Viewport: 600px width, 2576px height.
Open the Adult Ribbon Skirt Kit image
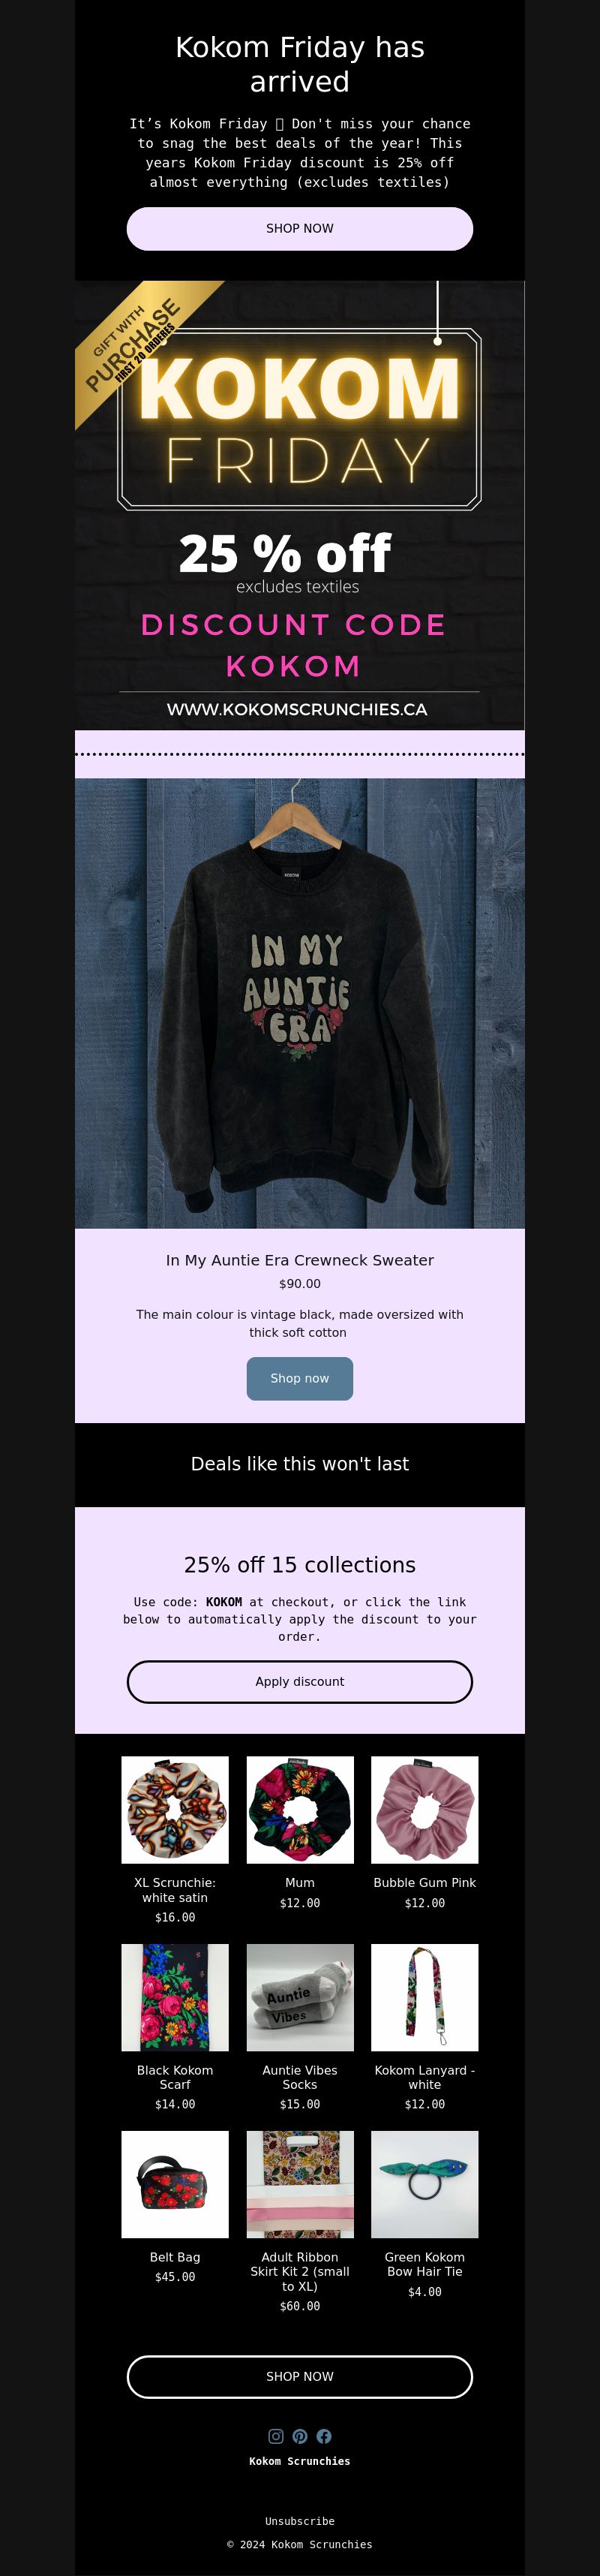[x=300, y=2184]
